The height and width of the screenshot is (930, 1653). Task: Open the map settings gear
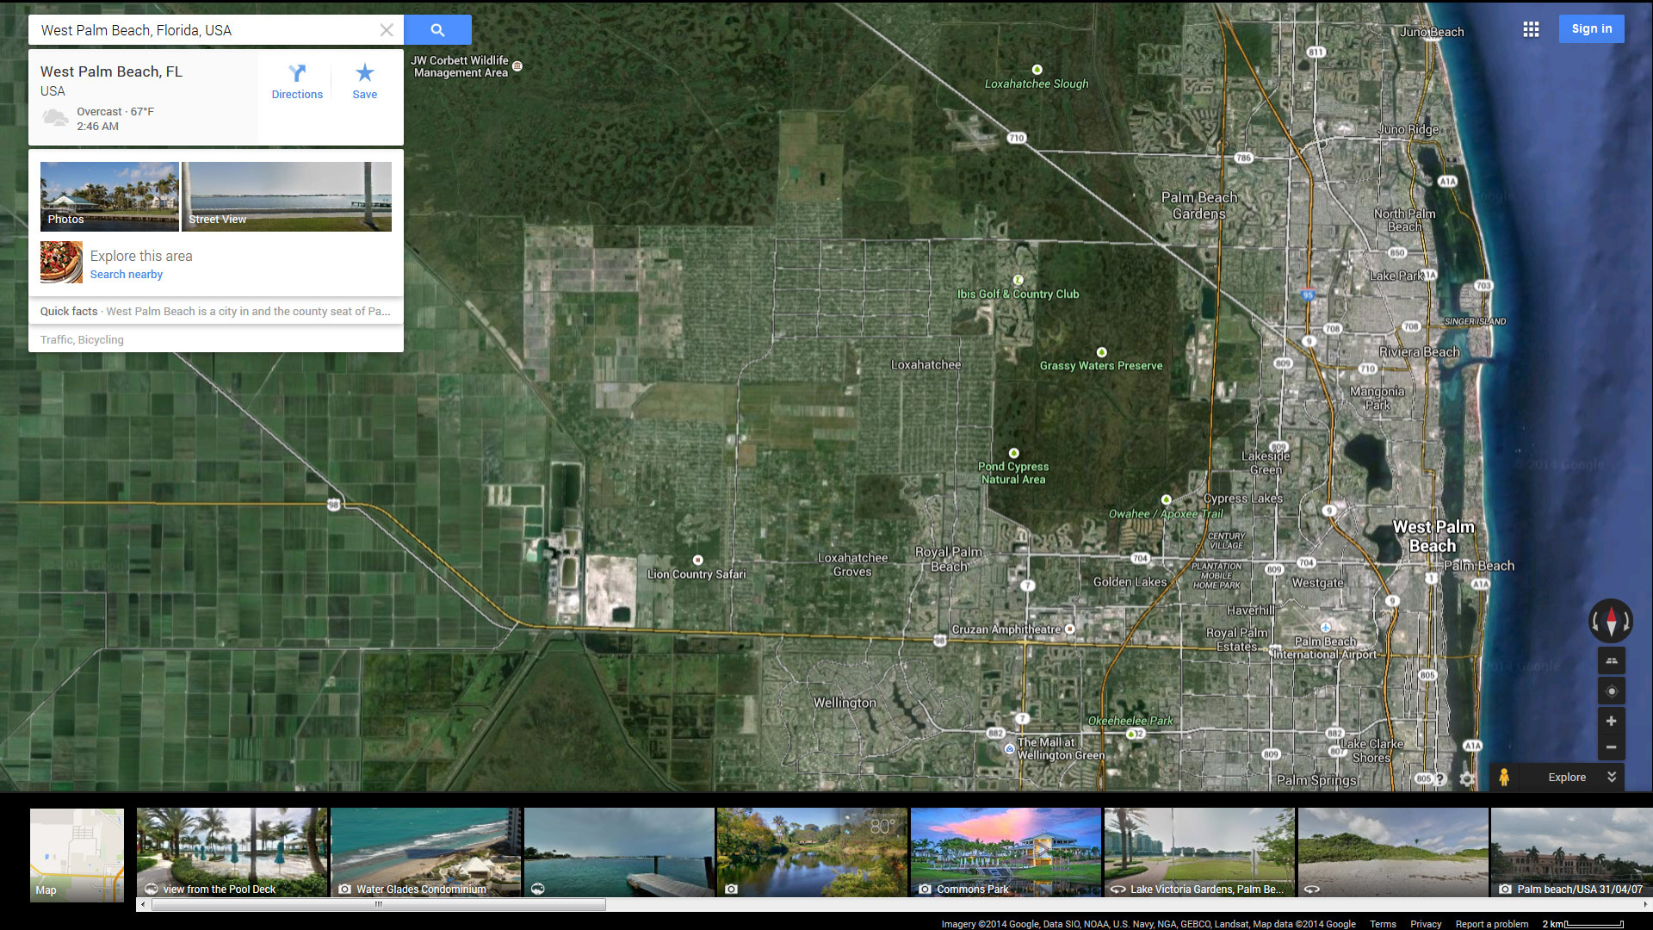pyautogui.click(x=1467, y=778)
